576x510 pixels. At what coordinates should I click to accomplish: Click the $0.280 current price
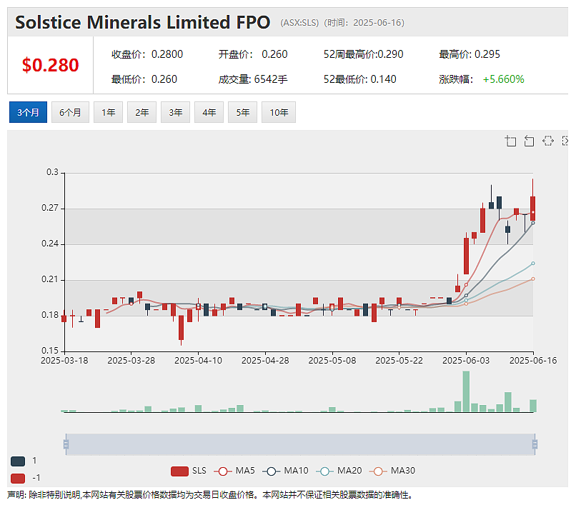click(x=50, y=65)
